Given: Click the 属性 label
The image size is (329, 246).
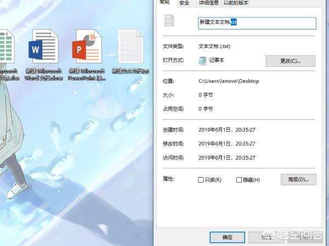Looking at the screenshot, I should [x=168, y=179].
